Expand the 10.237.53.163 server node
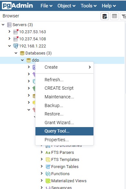 [10, 32]
